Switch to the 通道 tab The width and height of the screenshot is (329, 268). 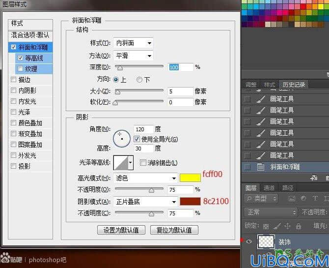click(x=269, y=188)
